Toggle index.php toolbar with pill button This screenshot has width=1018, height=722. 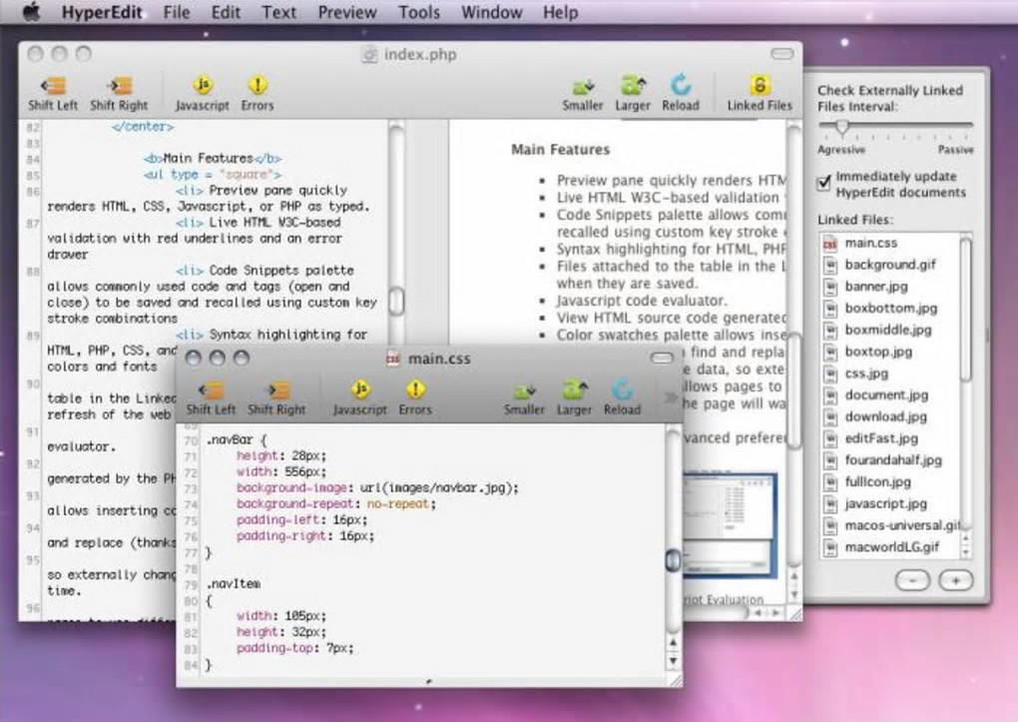783,54
